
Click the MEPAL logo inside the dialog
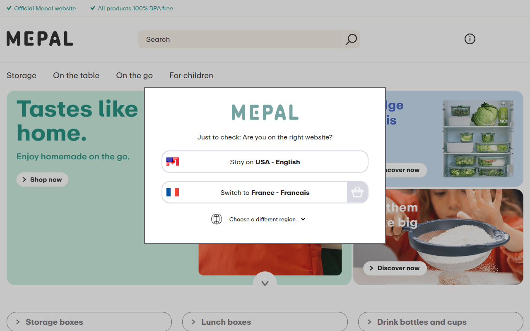click(x=265, y=113)
